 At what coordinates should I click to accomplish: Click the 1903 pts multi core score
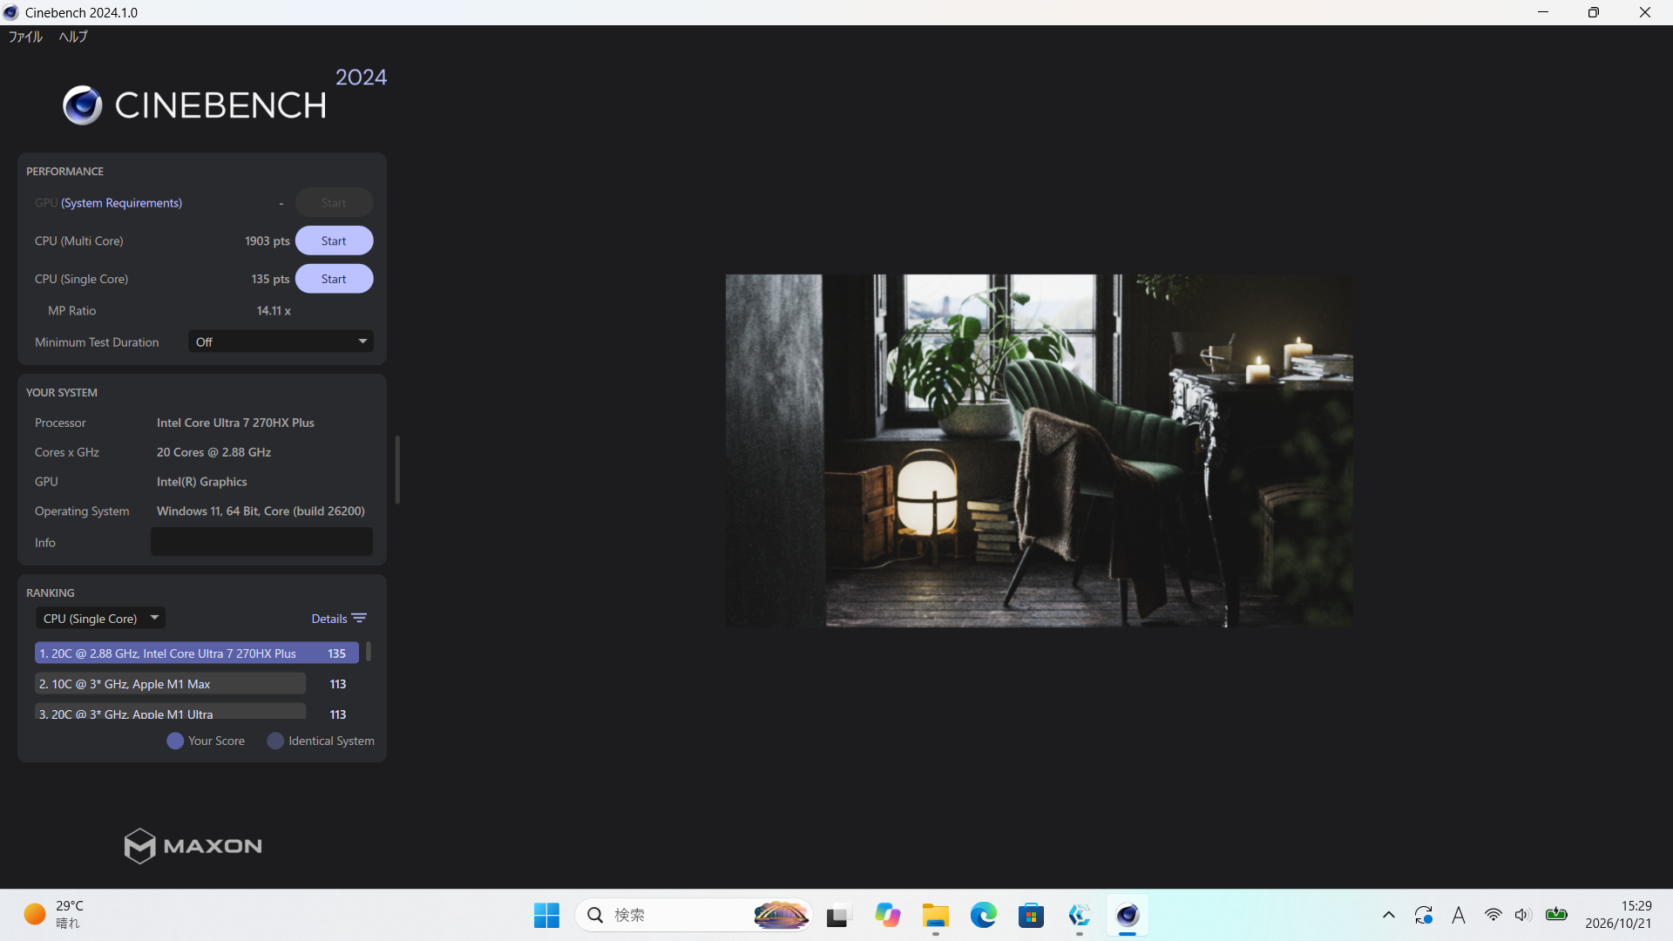[x=267, y=240]
